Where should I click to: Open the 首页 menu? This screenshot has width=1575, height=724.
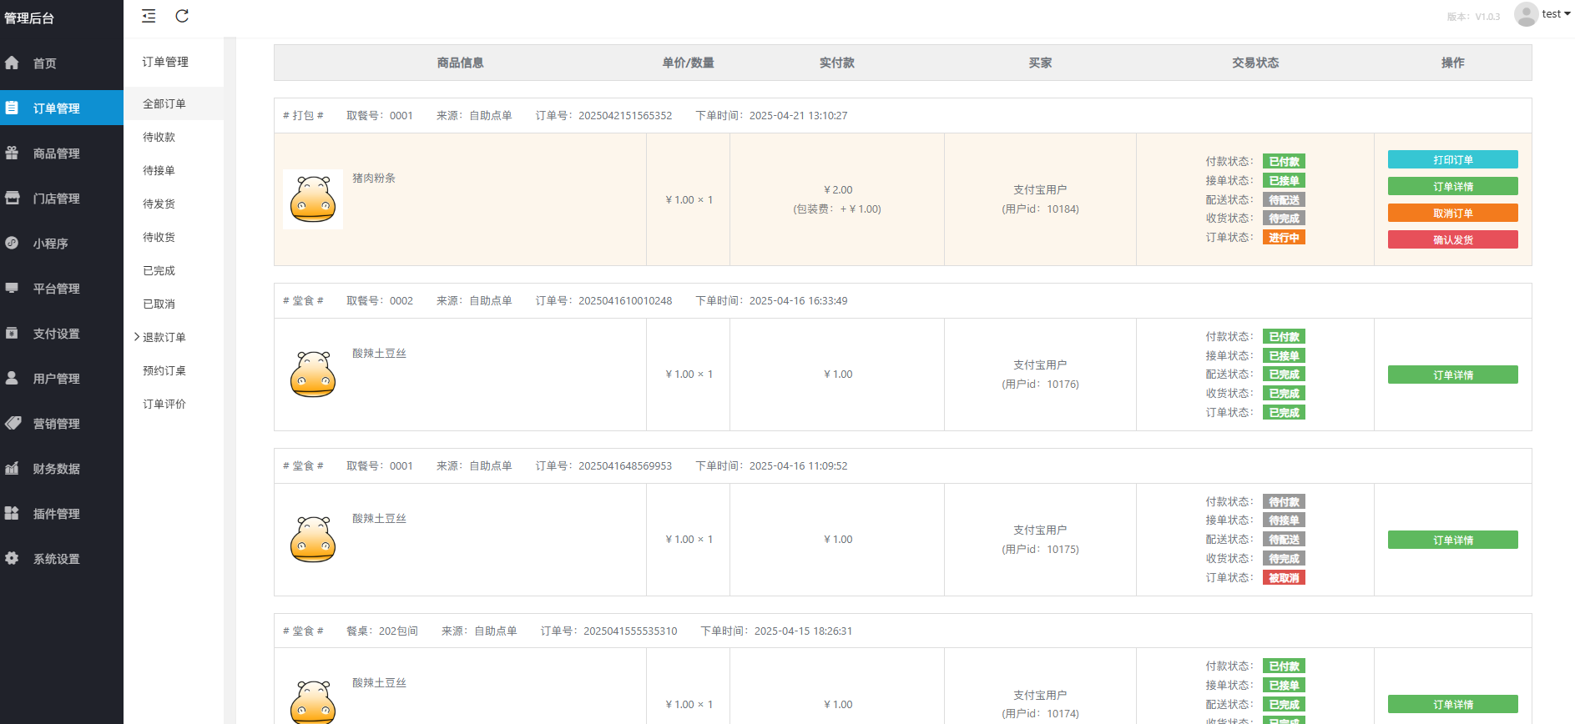pos(62,63)
